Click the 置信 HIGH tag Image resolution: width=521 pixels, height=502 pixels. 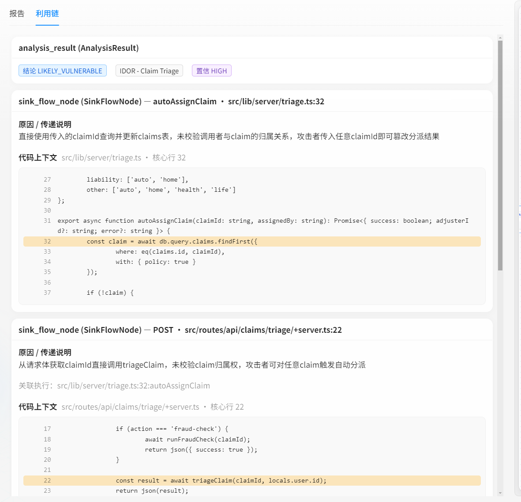click(212, 71)
